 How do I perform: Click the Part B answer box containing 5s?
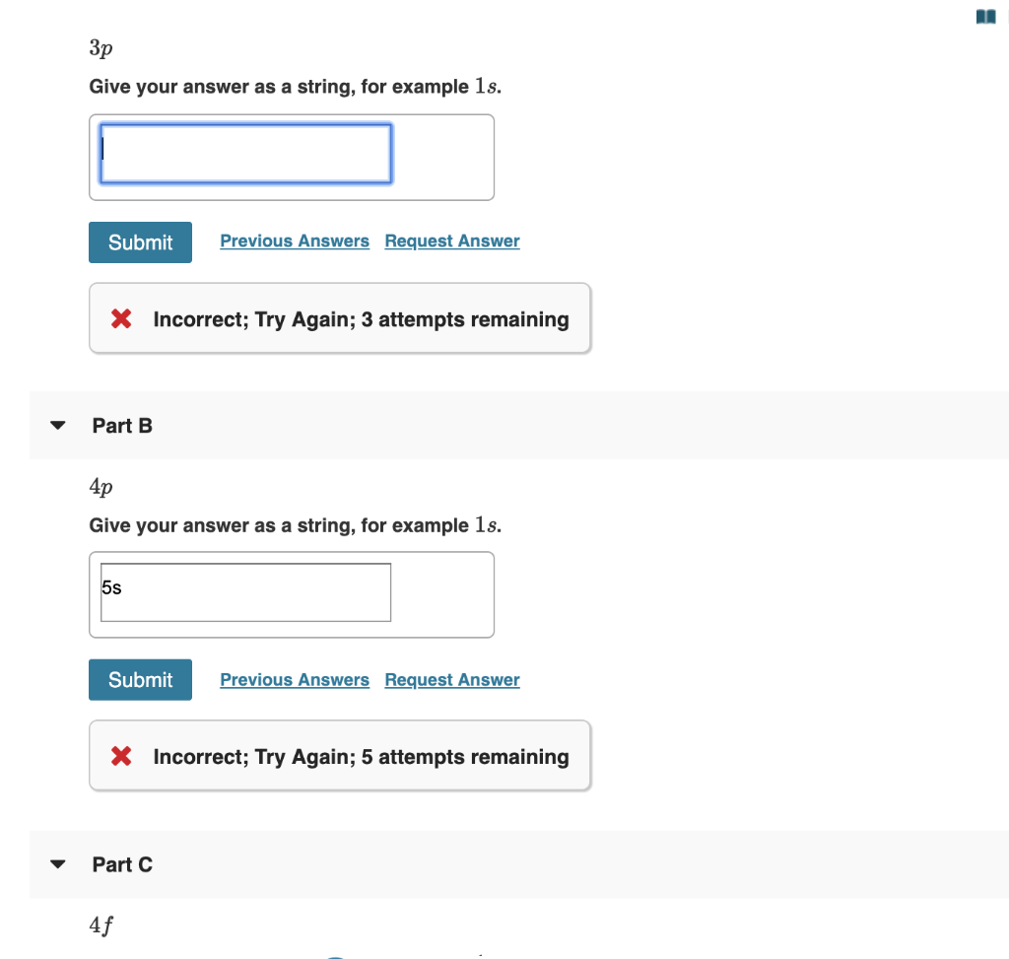[244, 591]
